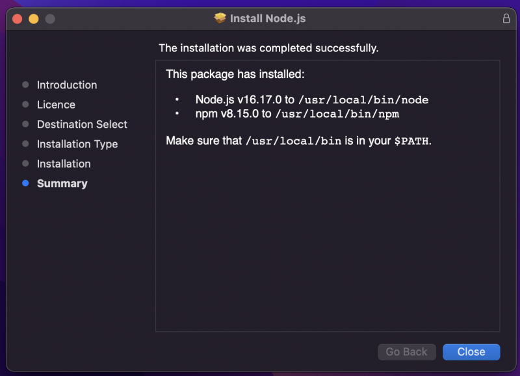Select the highlighted Summary step

(x=62, y=184)
